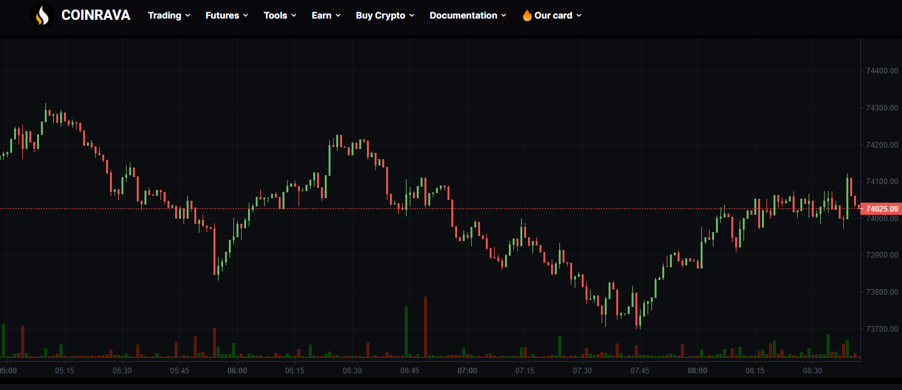Viewport: 902px width, 390px height.
Task: Click the 74400.00 price axis label
Action: click(882, 71)
